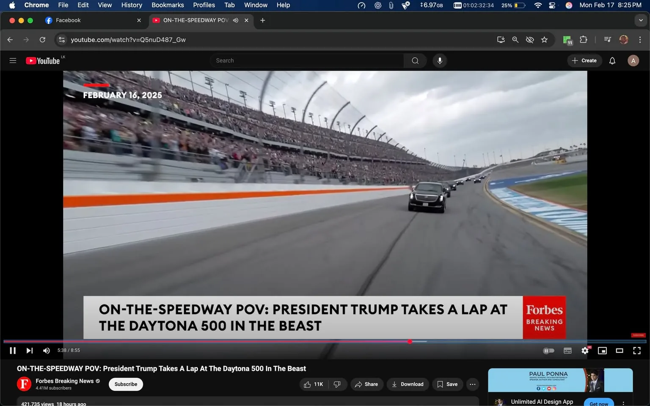Image resolution: width=650 pixels, height=406 pixels.
Task: Switch the video to theater mode
Action: 619,350
